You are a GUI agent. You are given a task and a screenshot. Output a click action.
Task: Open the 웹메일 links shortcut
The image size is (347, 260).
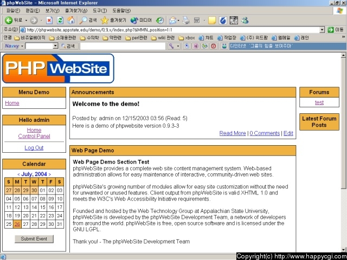coord(281,38)
